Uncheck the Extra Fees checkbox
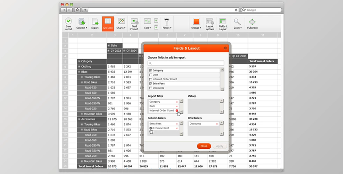The height and width of the screenshot is (174, 343). pos(150,83)
